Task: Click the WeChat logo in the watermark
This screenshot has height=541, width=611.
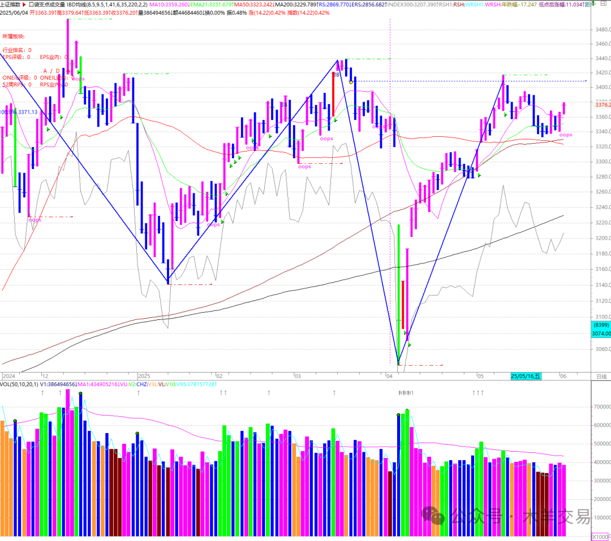Action: point(434,516)
